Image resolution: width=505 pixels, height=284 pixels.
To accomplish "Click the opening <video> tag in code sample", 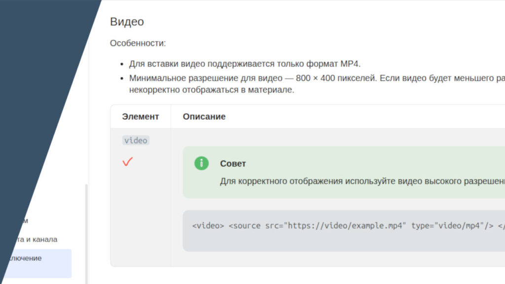I will [208, 226].
